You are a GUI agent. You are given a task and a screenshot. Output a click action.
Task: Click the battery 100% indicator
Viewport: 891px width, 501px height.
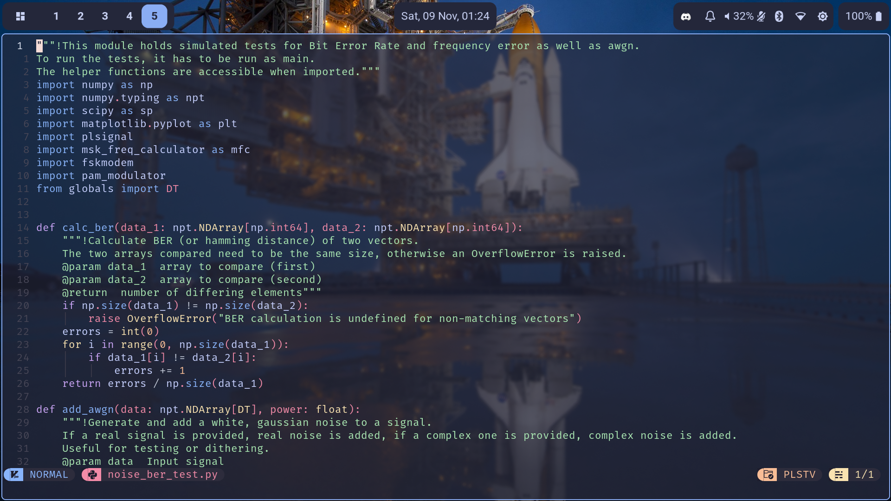pyautogui.click(x=863, y=17)
